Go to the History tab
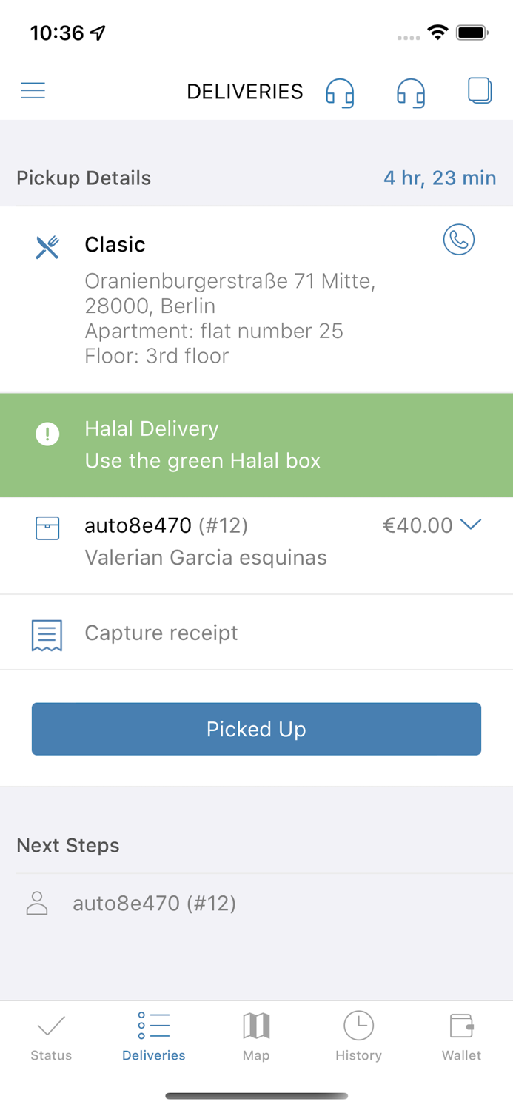The height and width of the screenshot is (1110, 513). pyautogui.click(x=358, y=1036)
